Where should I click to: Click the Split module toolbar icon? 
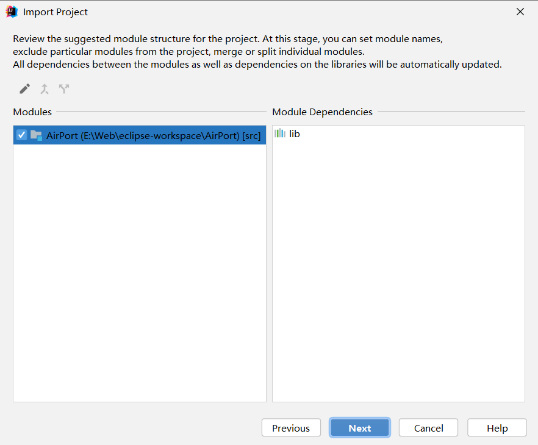pyautogui.click(x=63, y=88)
